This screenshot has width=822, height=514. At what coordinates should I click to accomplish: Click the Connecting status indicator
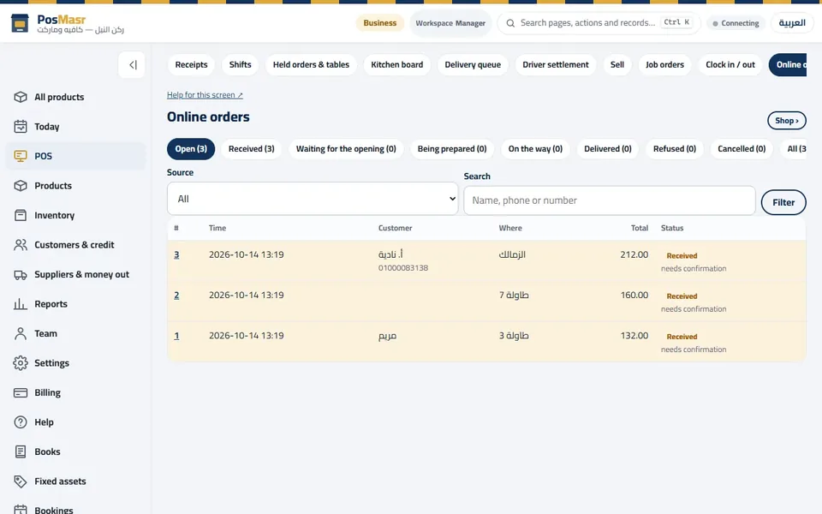[736, 23]
